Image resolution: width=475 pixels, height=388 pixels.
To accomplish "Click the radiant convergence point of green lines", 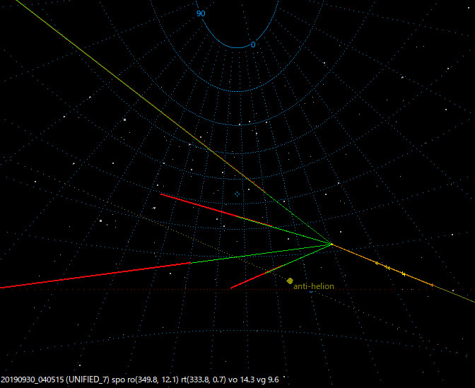I will 332,244.
